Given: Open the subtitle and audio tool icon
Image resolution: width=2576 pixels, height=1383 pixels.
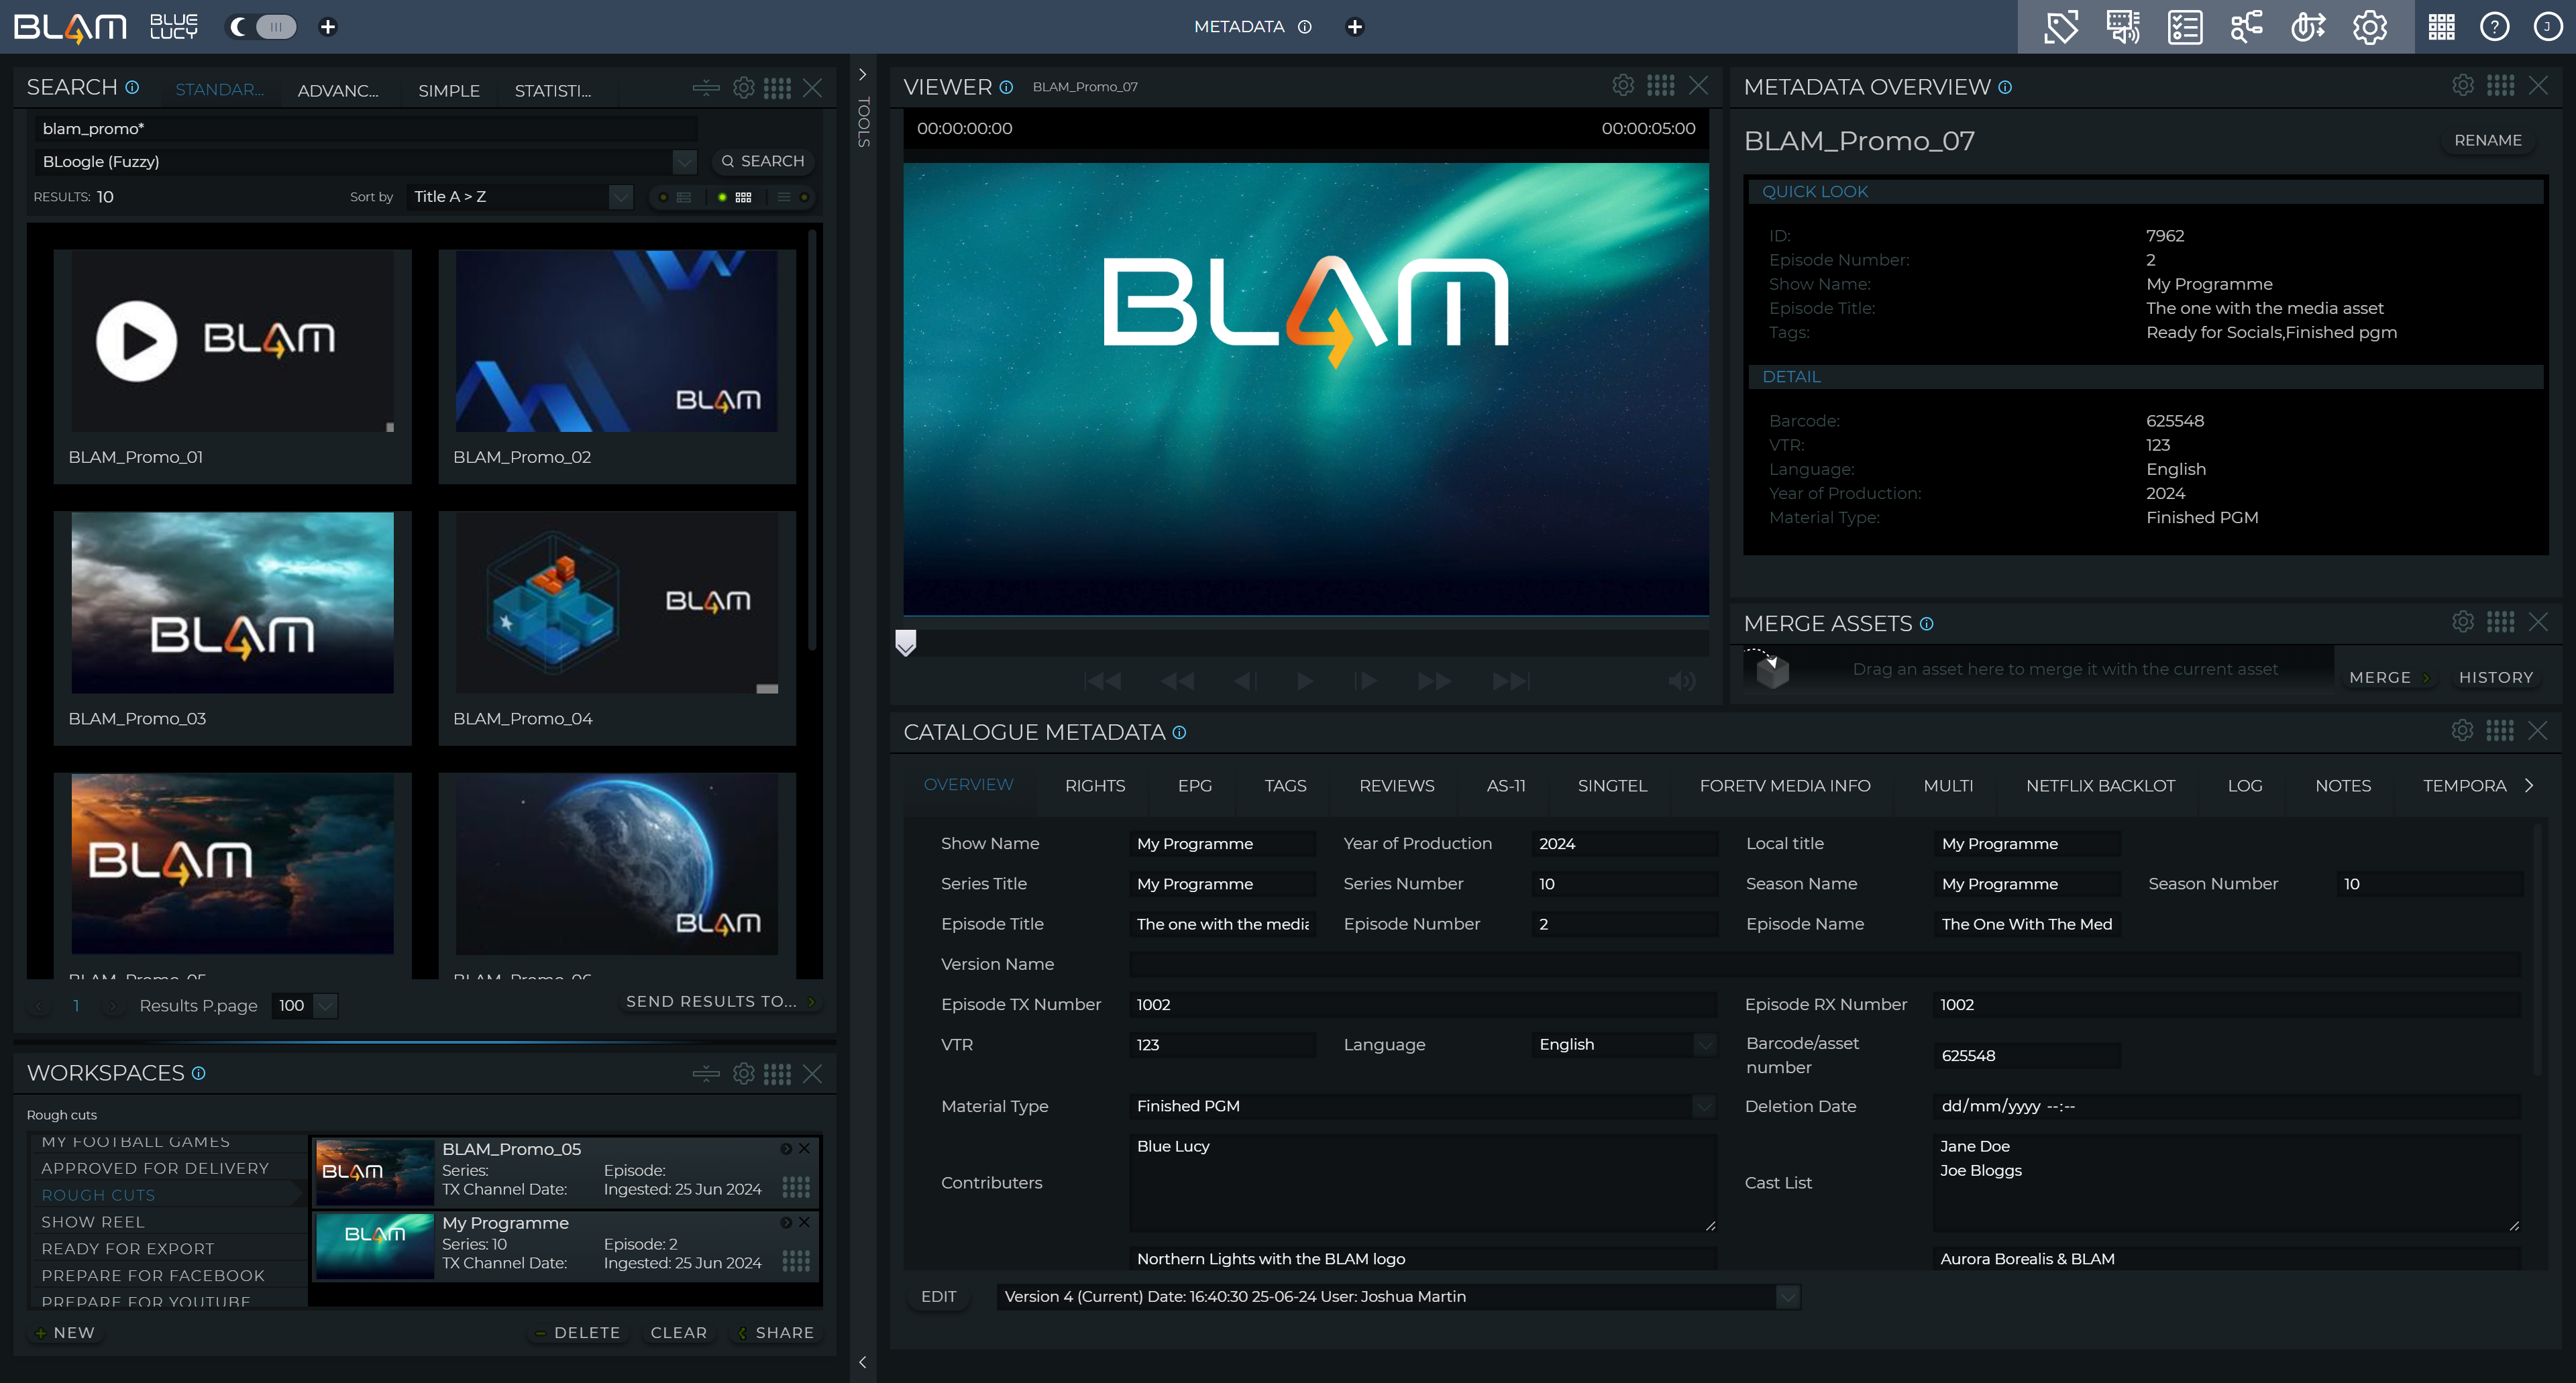Looking at the screenshot, I should [x=2122, y=27].
